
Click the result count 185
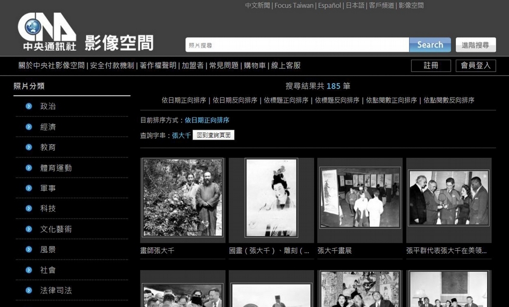[333, 86]
